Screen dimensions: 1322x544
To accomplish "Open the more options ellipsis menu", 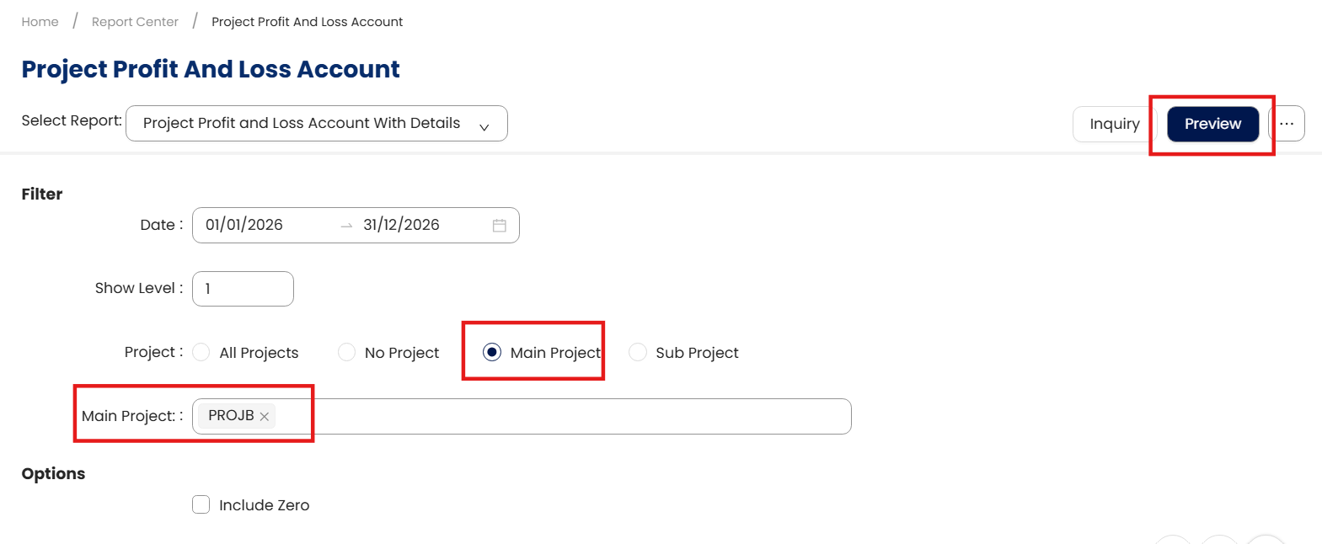I will click(1287, 124).
